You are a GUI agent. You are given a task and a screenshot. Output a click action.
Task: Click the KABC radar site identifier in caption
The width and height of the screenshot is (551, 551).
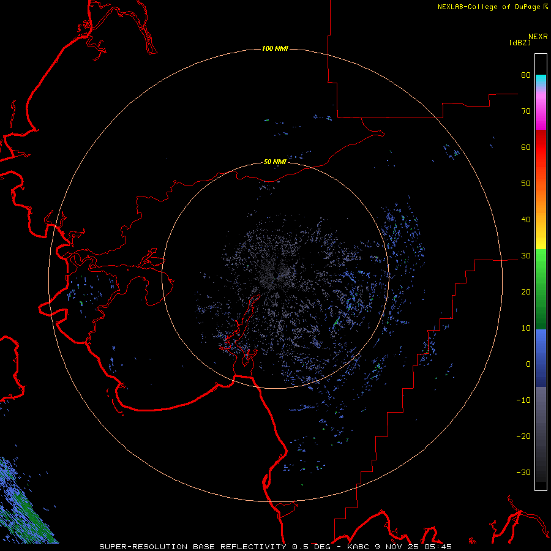click(358, 547)
